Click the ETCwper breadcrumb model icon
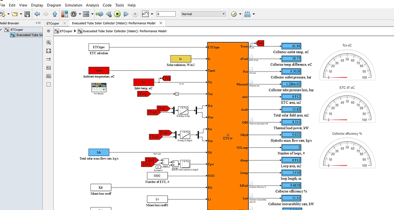Image resolution: width=394 pixels, height=210 pixels. click(x=57, y=31)
